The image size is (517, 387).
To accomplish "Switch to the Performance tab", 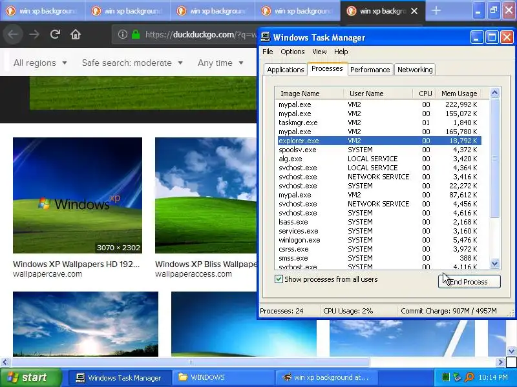I will (370, 70).
